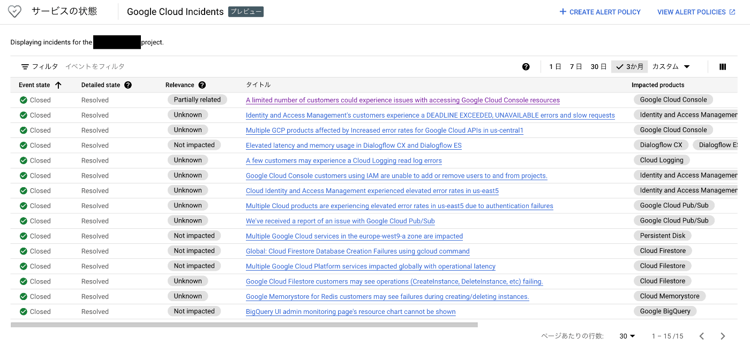Open Filestore CreateInstance operations failing incident
750x346 pixels.
pyautogui.click(x=394, y=282)
